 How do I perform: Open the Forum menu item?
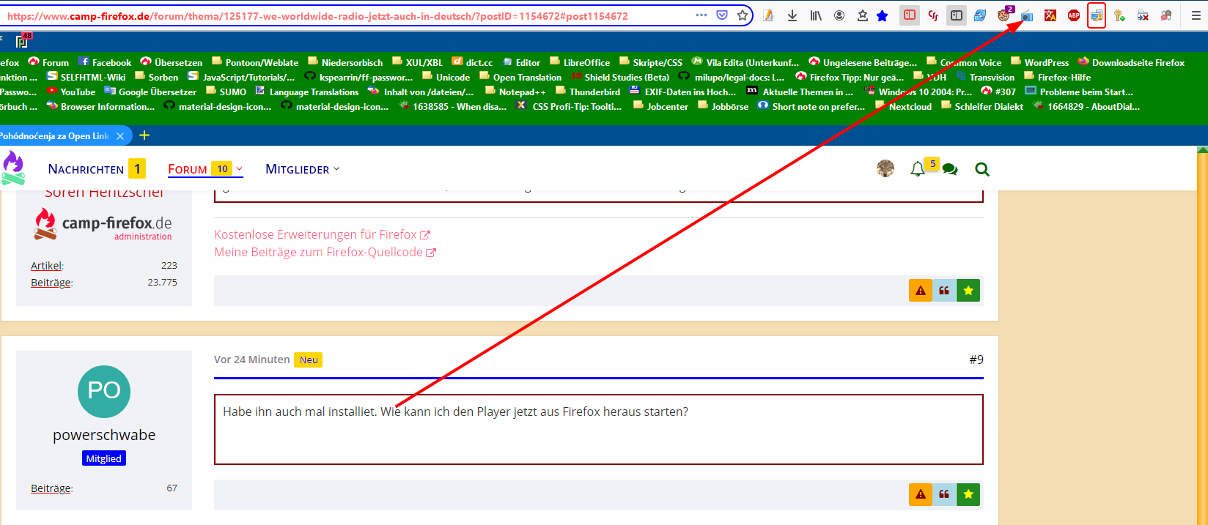(188, 169)
